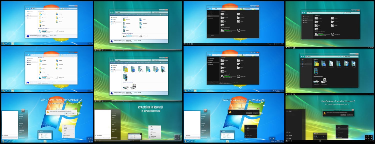Open large Pictures folder icon in light Vista explorer
Viewport: 375px width, 144px height.
coord(163,69)
